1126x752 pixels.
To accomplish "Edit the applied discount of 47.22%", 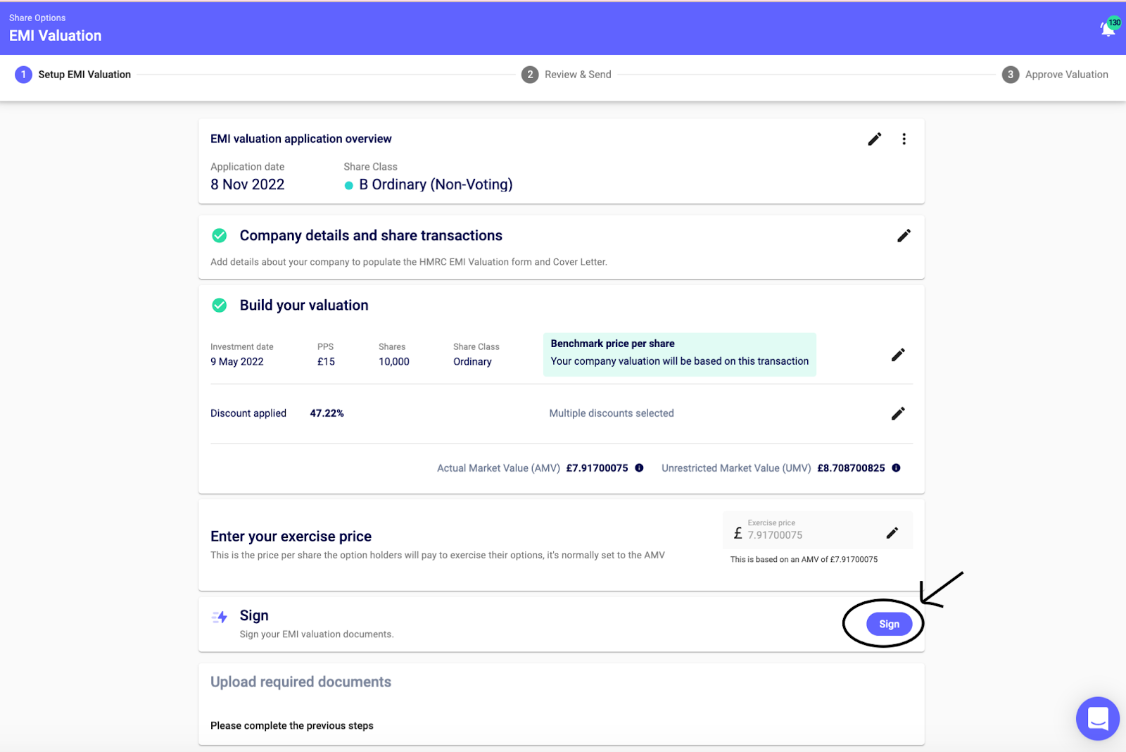I will 898,413.
